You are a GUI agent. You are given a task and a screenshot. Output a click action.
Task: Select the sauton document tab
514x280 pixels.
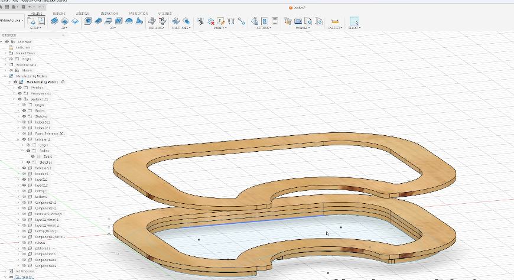click(x=298, y=7)
